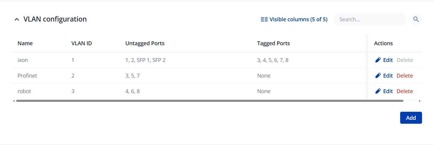Click the Tagged Ports column header
The image size is (434, 145).
[273, 43]
